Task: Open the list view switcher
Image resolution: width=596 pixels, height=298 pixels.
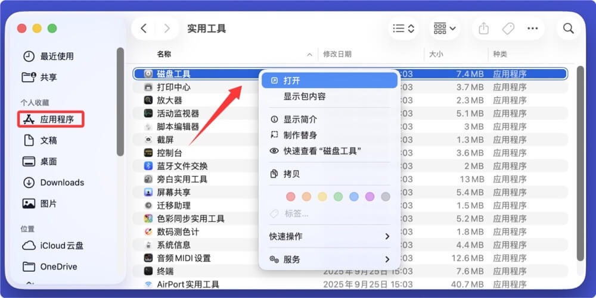Action: [x=403, y=29]
